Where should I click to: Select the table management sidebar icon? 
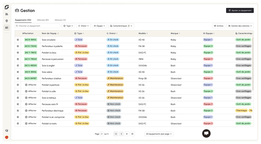tap(7, 28)
